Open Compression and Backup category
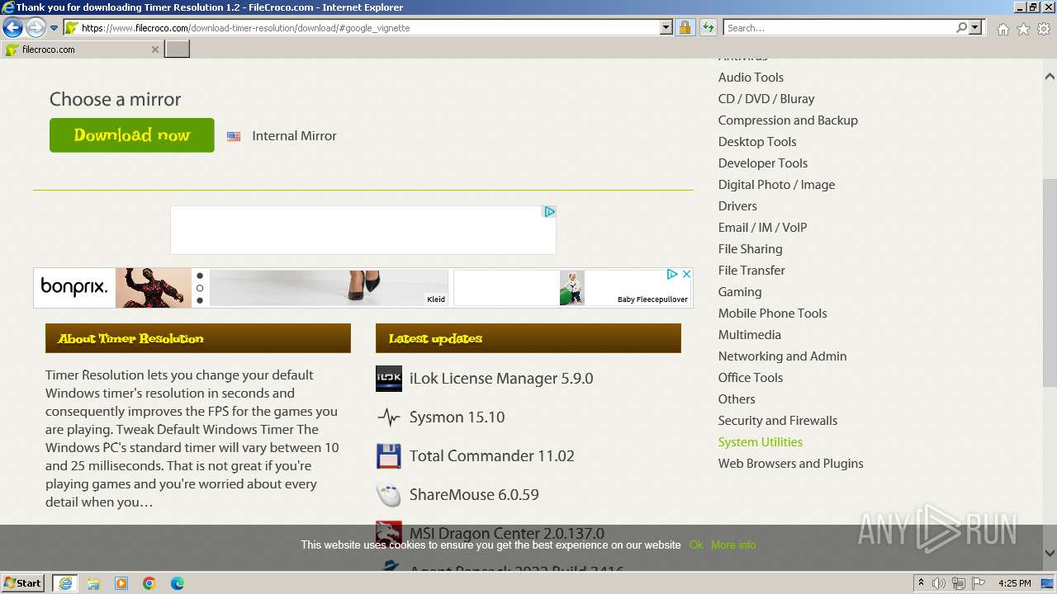The width and height of the screenshot is (1057, 594). click(x=788, y=120)
